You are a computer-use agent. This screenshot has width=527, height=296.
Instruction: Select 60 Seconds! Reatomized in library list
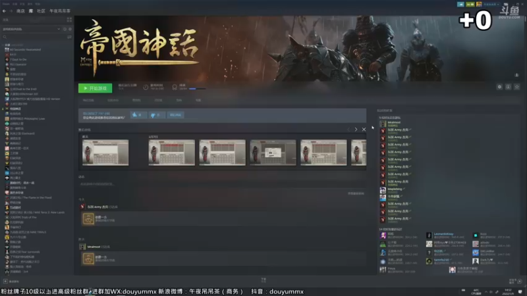click(x=23, y=50)
